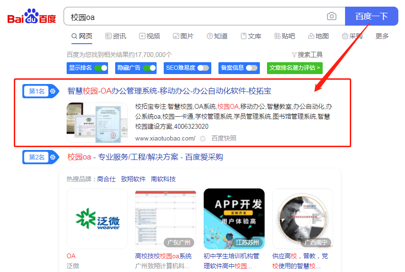Open 搜索工具 filter options
The image size is (405, 272).
coord(307,55)
